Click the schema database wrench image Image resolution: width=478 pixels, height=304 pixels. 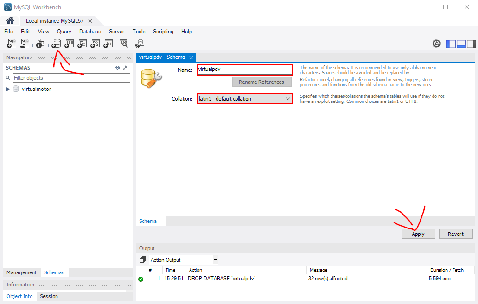(x=151, y=78)
